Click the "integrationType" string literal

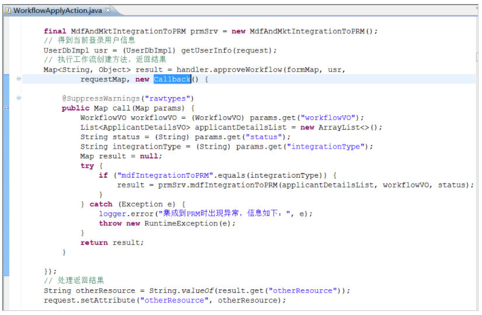326,147
